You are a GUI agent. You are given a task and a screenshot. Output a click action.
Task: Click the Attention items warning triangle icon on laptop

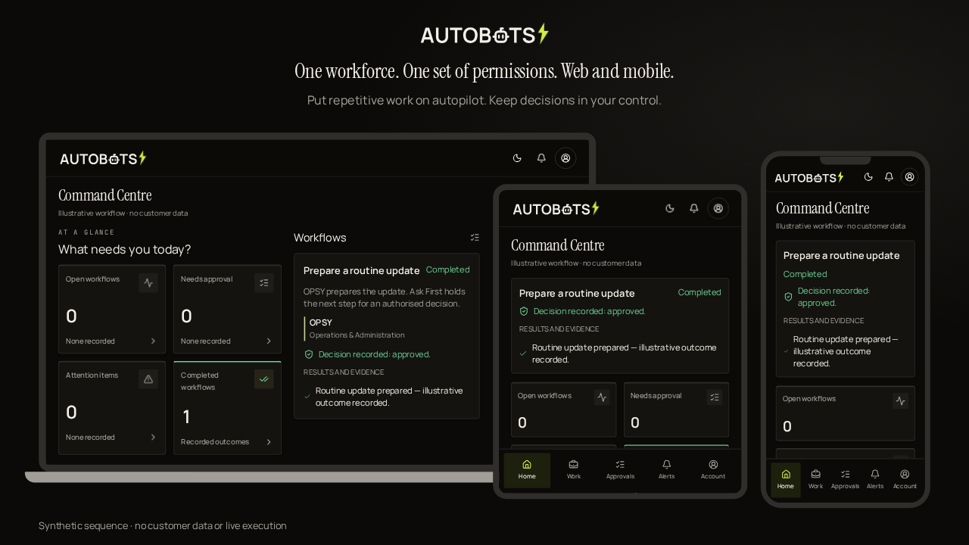(148, 379)
